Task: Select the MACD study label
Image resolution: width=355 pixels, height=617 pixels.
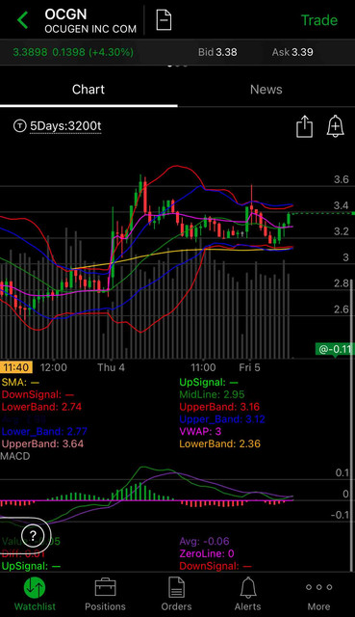Action: click(x=15, y=456)
